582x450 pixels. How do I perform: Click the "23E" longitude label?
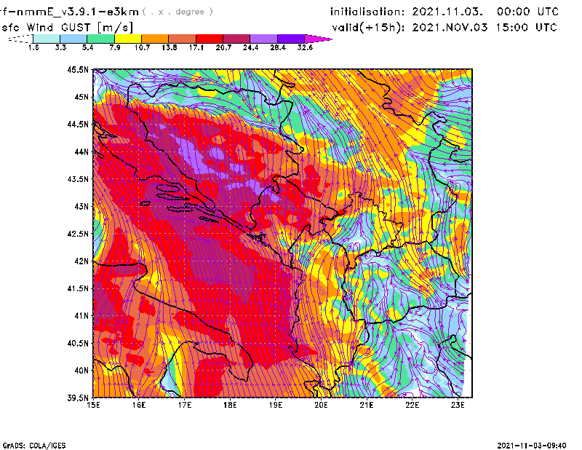[458, 405]
